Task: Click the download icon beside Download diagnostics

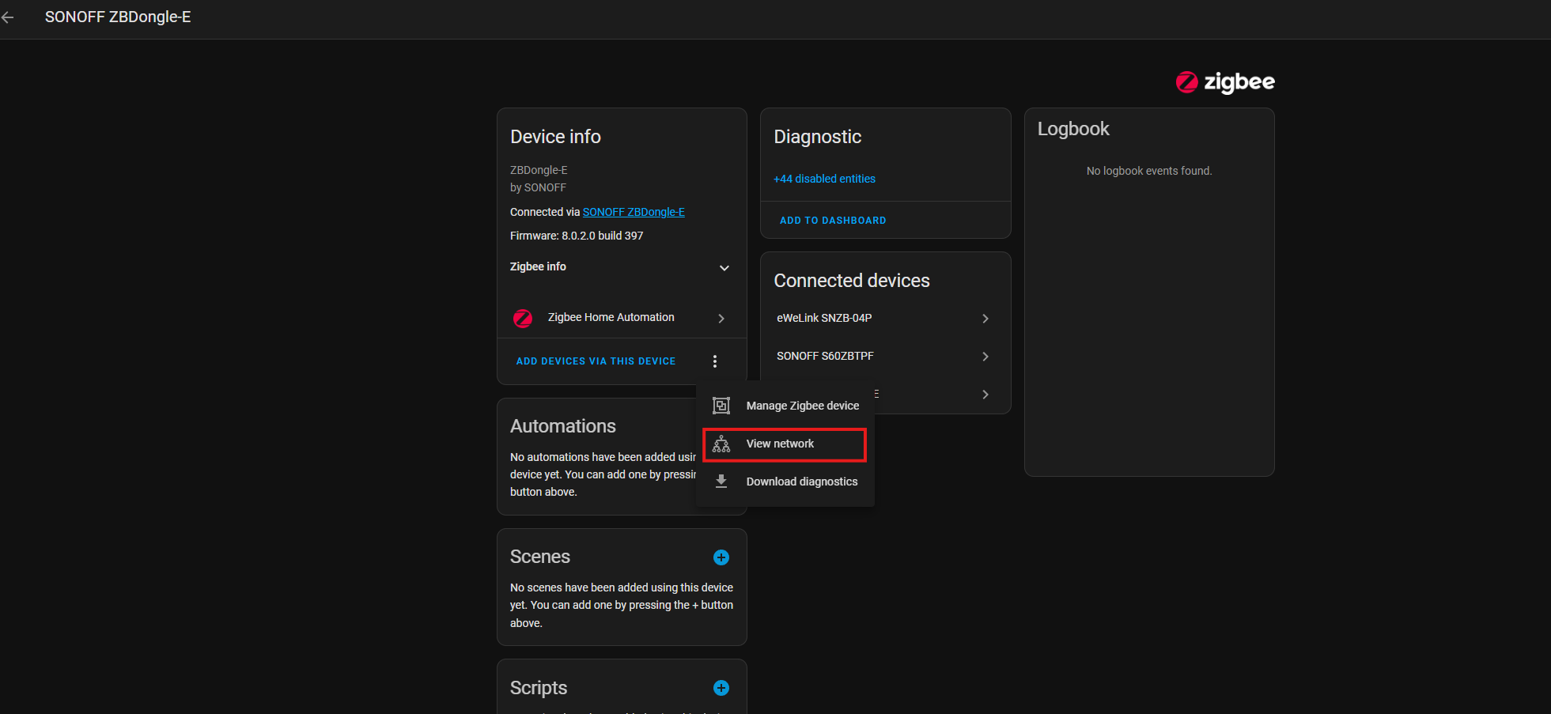Action: (x=721, y=481)
